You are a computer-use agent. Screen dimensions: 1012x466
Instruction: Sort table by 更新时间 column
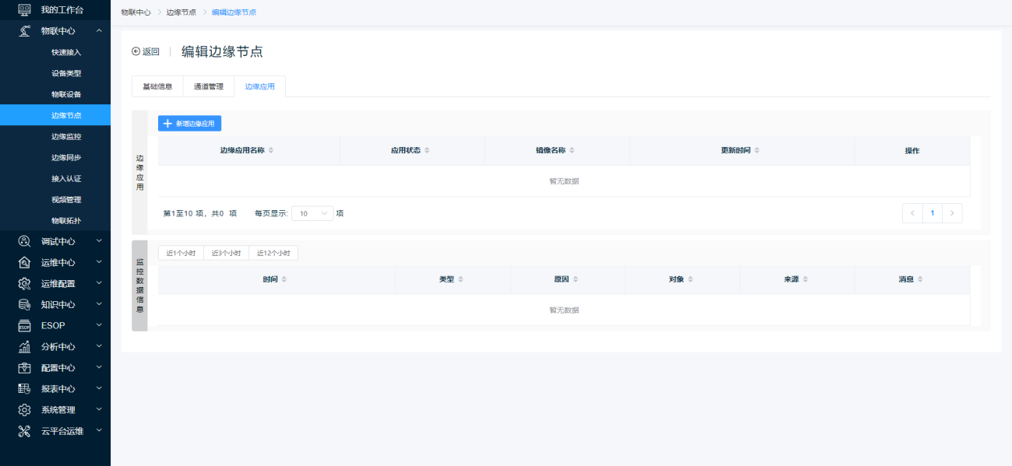pos(756,150)
